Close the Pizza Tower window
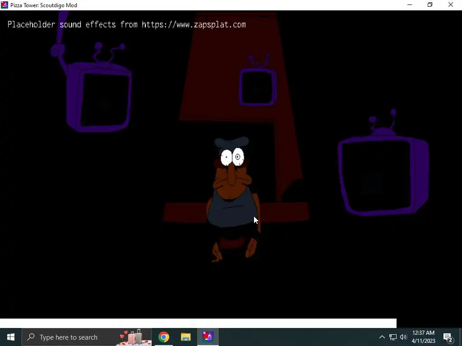Viewport: 462px width, 346px height. click(451, 5)
